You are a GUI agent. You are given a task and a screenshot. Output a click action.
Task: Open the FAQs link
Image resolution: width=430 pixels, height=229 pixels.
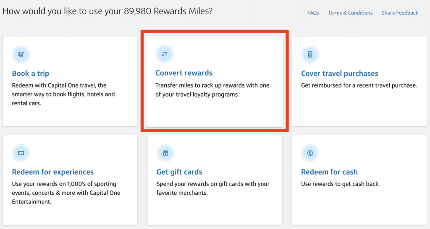pos(313,13)
